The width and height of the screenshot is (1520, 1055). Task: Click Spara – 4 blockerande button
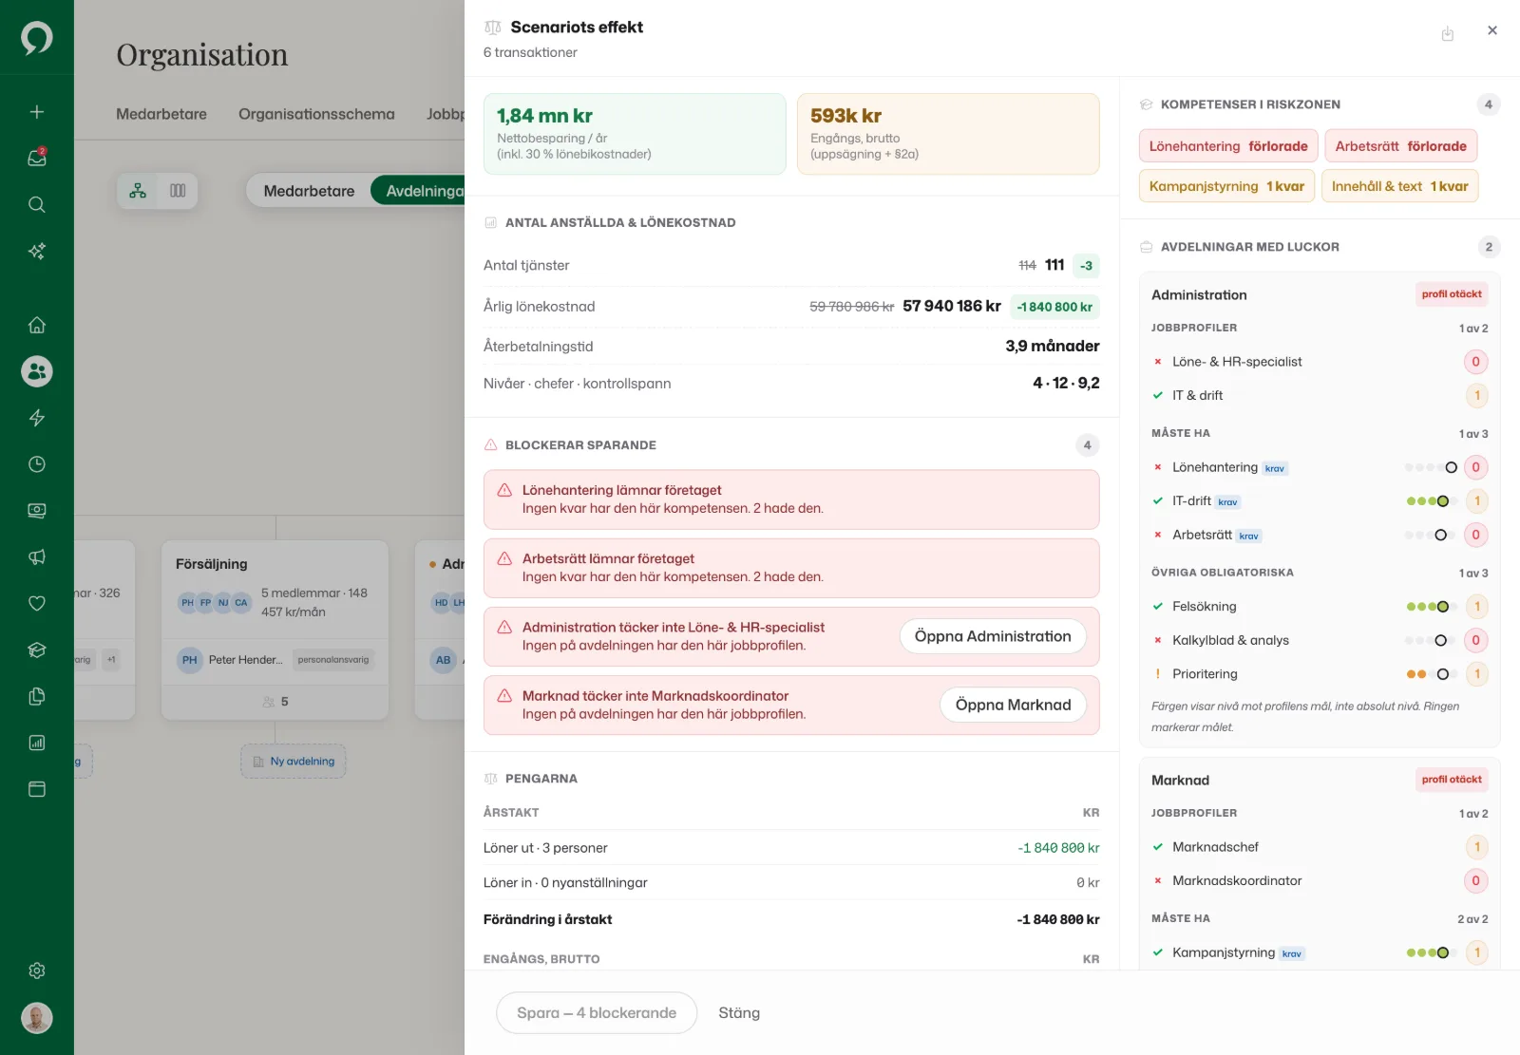(597, 1013)
